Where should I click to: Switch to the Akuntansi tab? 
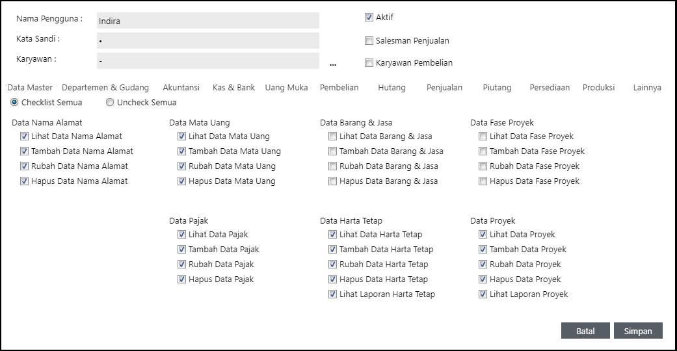[x=181, y=87]
